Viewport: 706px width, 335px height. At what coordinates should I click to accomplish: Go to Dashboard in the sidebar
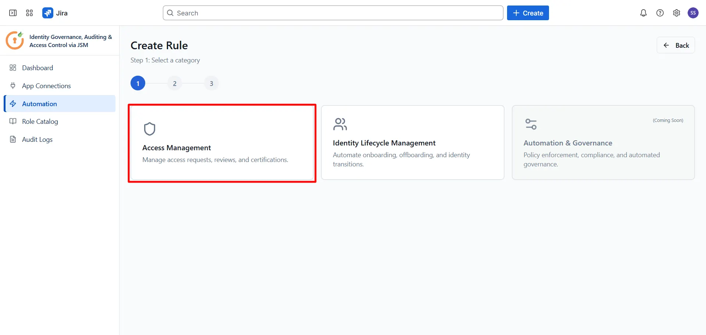pos(60,68)
